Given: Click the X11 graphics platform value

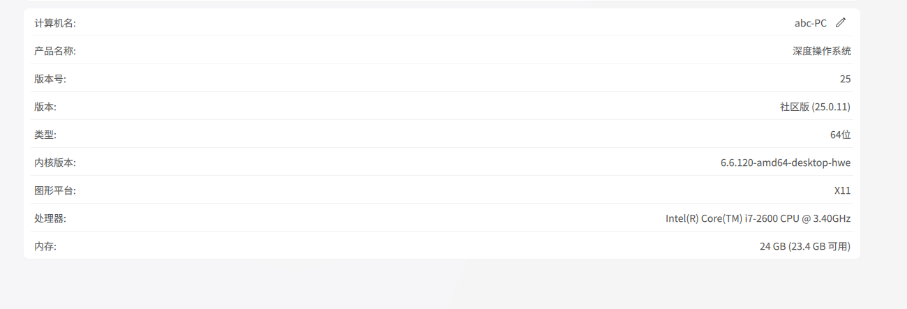Looking at the screenshot, I should coord(842,190).
